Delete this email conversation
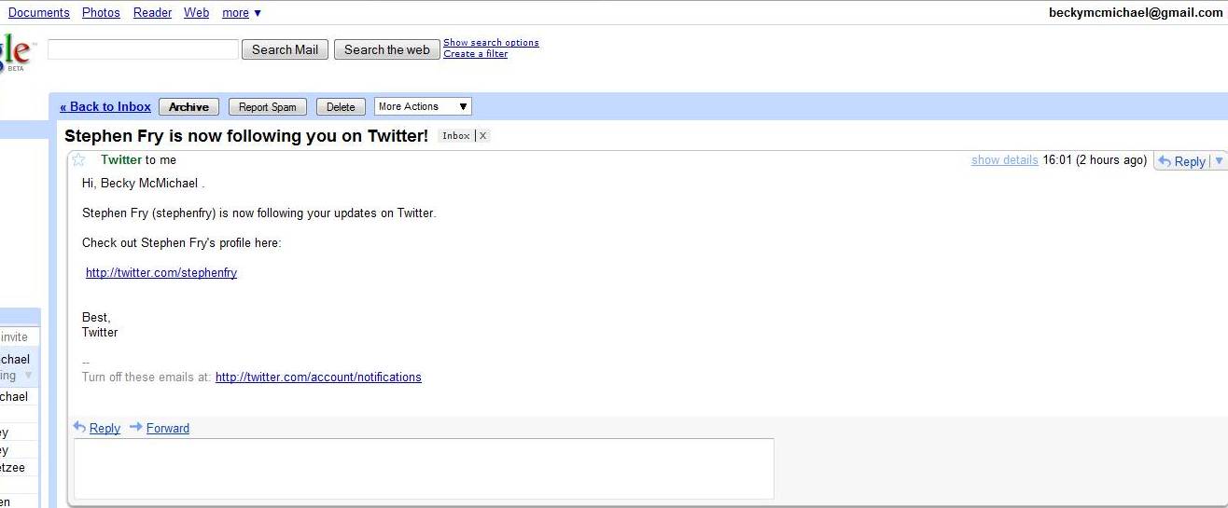Screen dimensions: 1228x508 [341, 107]
